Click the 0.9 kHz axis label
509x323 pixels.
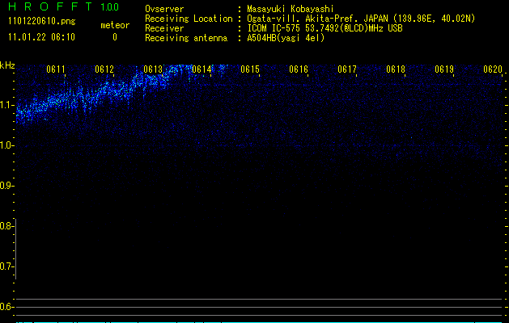point(6,186)
